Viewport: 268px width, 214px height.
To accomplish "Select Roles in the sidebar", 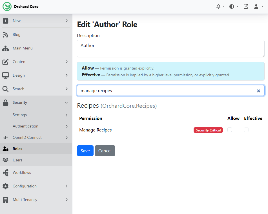I will click(x=36, y=149).
